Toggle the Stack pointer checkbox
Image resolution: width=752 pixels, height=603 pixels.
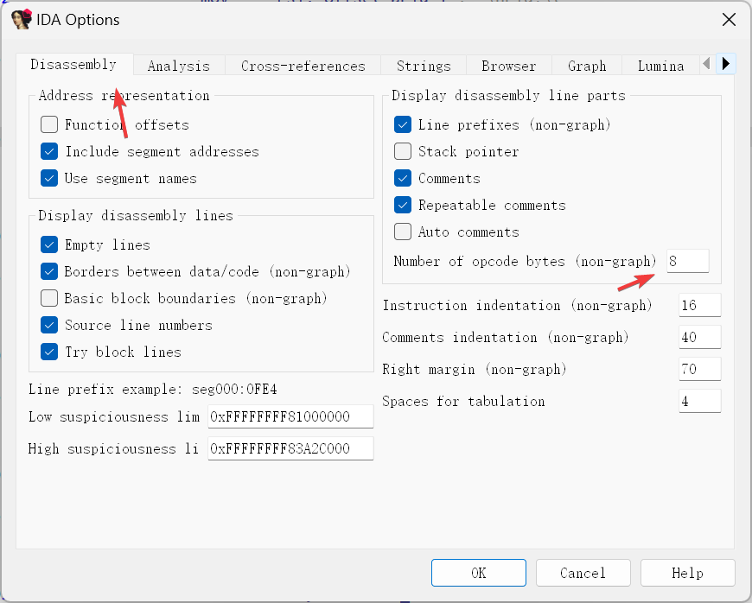[x=403, y=152]
